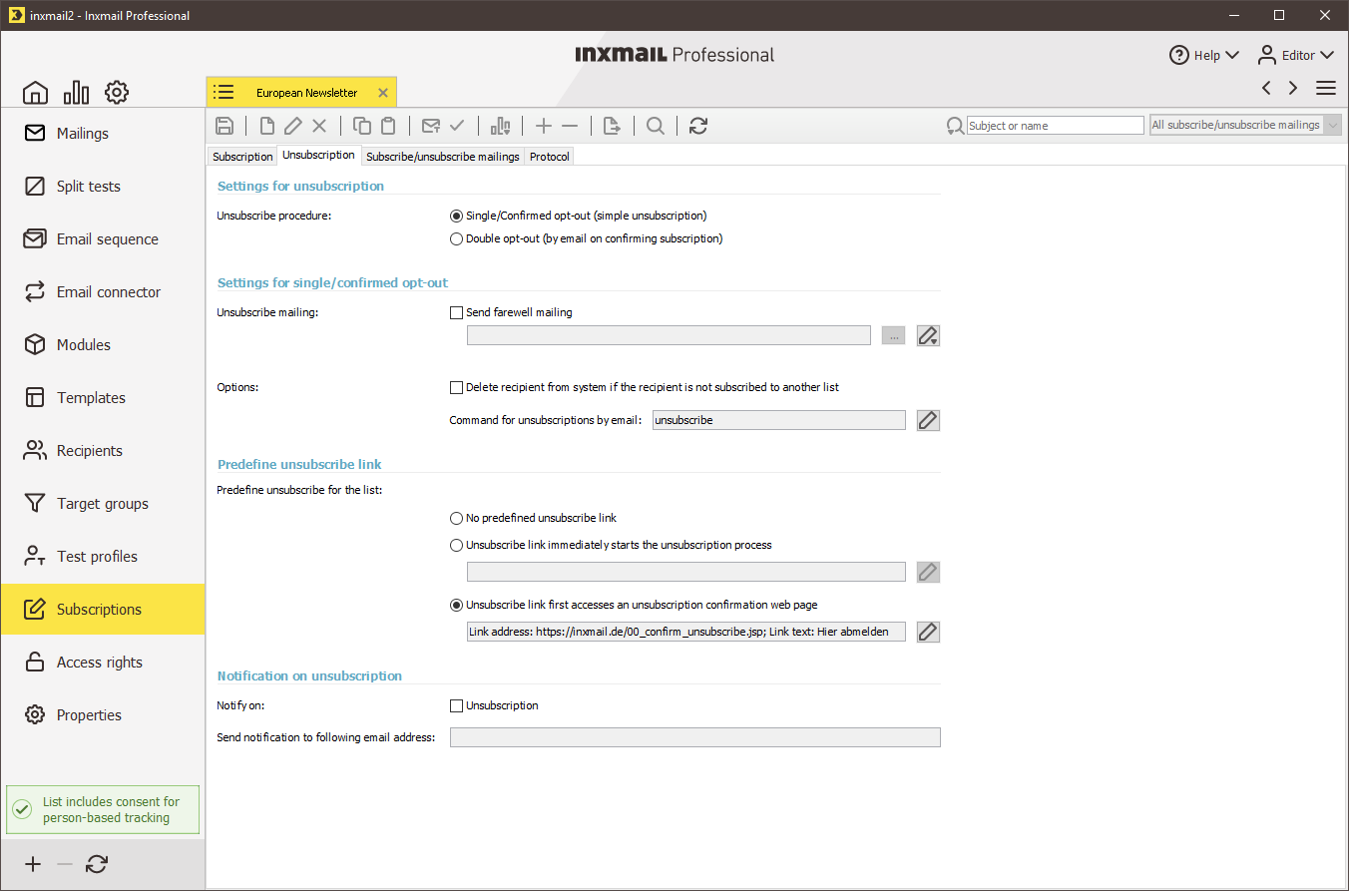
Task: Go back with the left arrow navigation
Action: (1266, 88)
